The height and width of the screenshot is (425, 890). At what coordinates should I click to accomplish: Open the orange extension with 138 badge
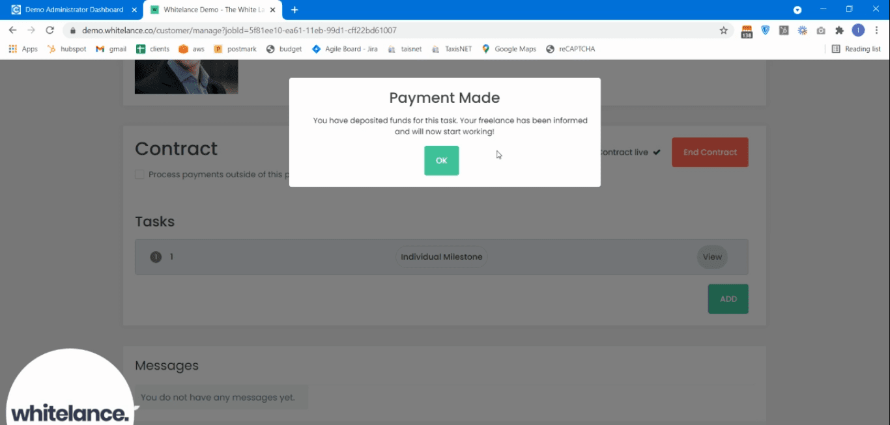pyautogui.click(x=747, y=31)
